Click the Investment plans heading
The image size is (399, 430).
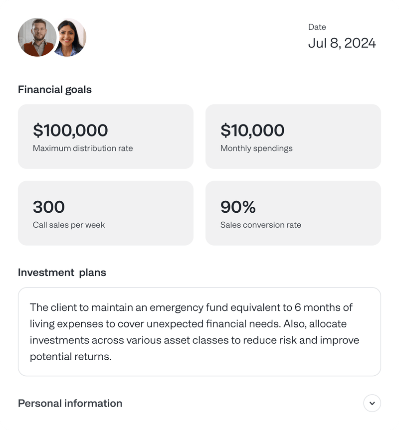(x=62, y=273)
